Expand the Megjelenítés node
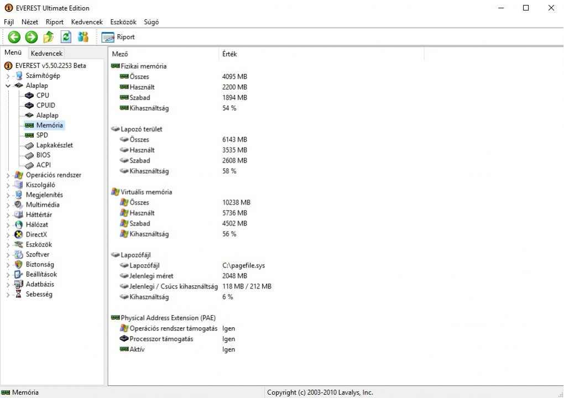Image resolution: width=564 pixels, height=398 pixels. click(x=8, y=195)
